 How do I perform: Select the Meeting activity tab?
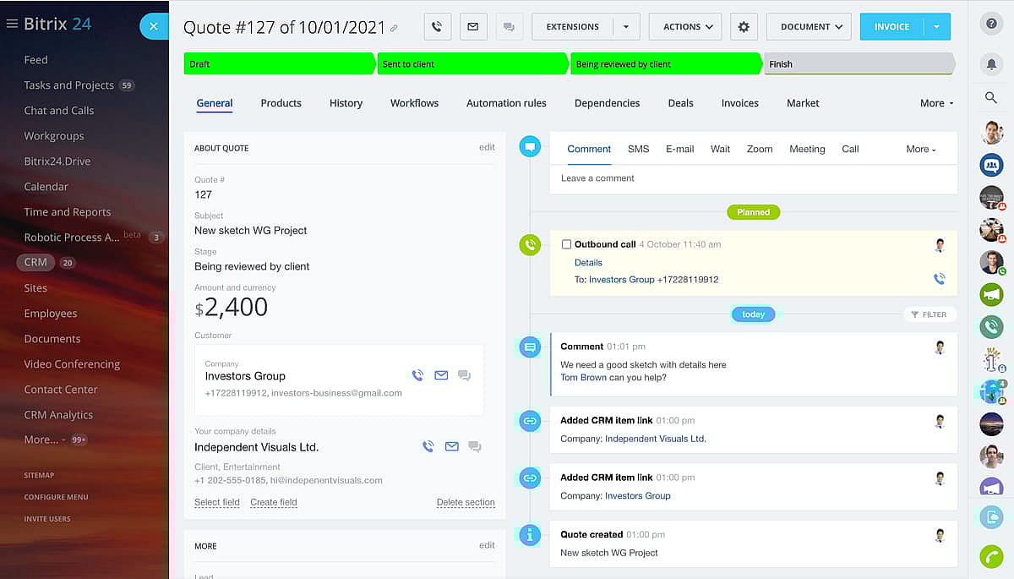pyautogui.click(x=807, y=149)
